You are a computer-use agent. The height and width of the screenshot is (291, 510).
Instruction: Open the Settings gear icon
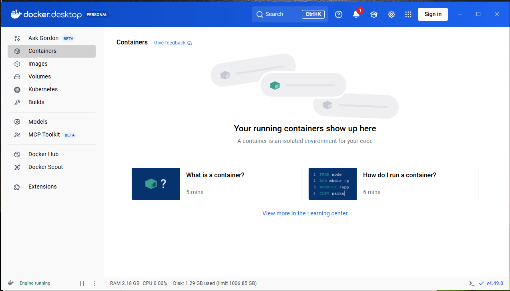[392, 14]
